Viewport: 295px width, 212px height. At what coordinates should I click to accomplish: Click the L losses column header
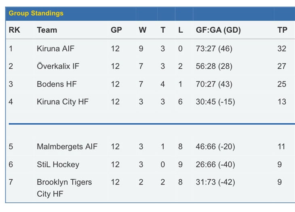(x=180, y=30)
